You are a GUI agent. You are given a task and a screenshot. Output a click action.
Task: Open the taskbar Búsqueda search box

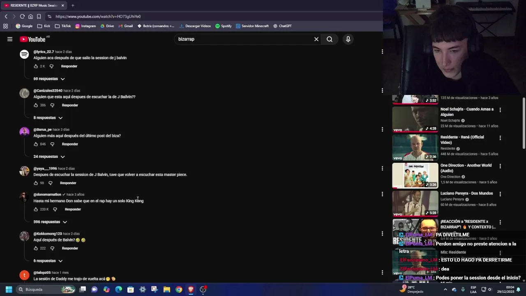[x=46, y=289]
